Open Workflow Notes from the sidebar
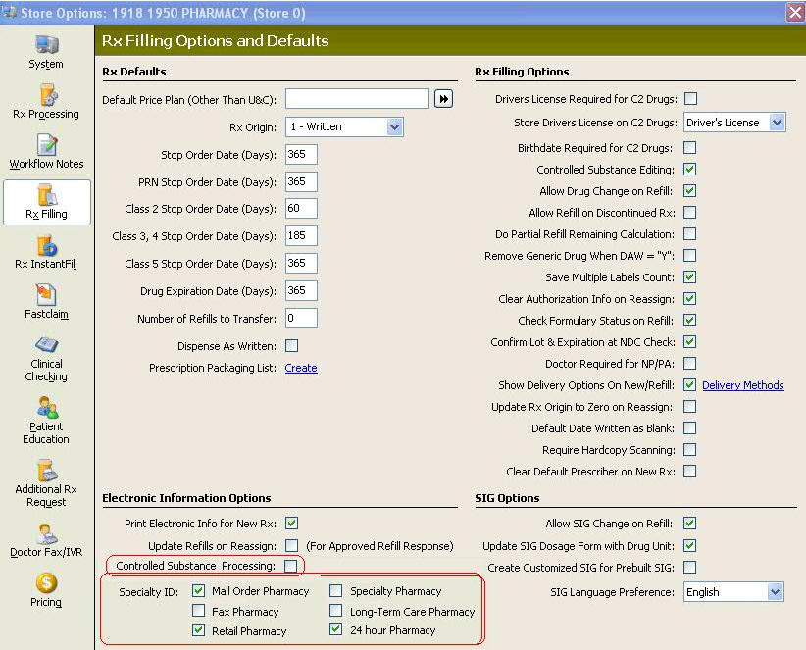Image resolution: width=806 pixels, height=650 pixels. click(46, 145)
